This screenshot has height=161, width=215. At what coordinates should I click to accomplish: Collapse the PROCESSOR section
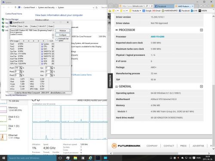201,30
